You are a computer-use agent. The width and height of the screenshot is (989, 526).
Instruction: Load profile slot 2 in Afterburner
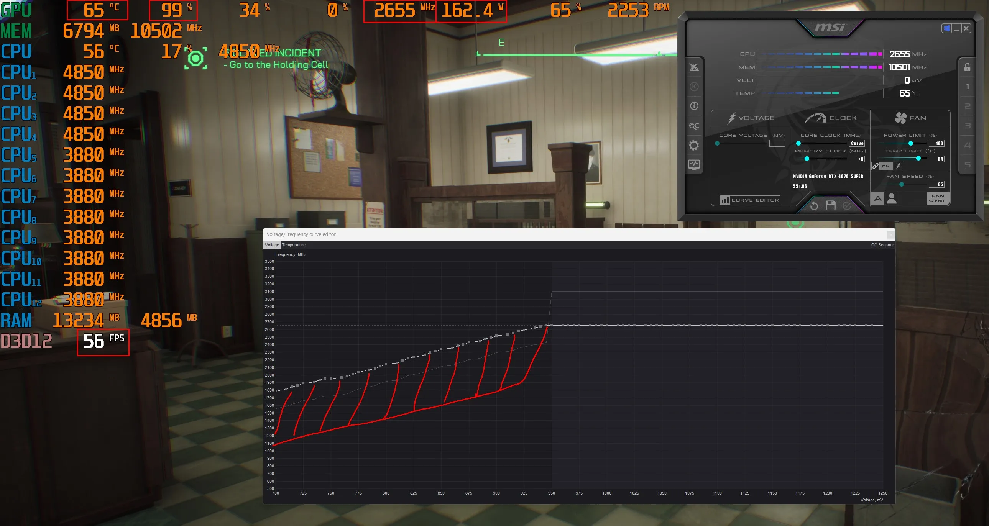coord(967,106)
